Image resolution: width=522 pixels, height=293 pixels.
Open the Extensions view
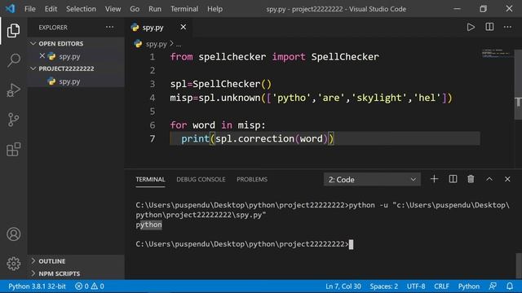coord(13,149)
